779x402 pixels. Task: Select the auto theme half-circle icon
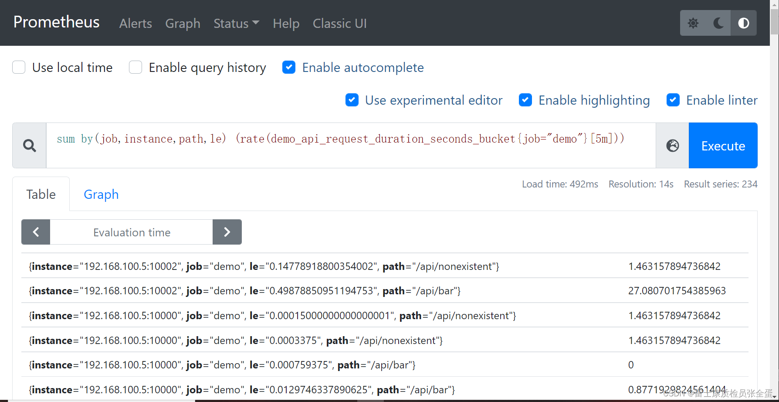pyautogui.click(x=744, y=23)
